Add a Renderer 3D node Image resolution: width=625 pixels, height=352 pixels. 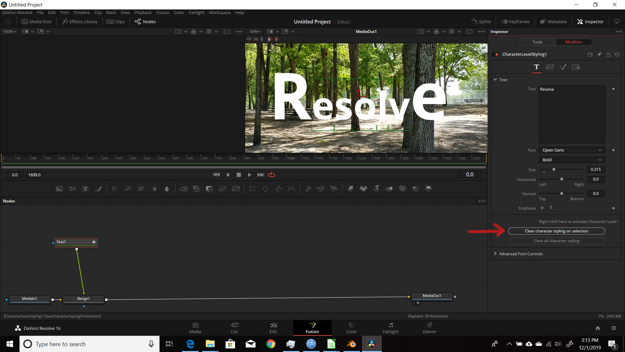pos(429,188)
